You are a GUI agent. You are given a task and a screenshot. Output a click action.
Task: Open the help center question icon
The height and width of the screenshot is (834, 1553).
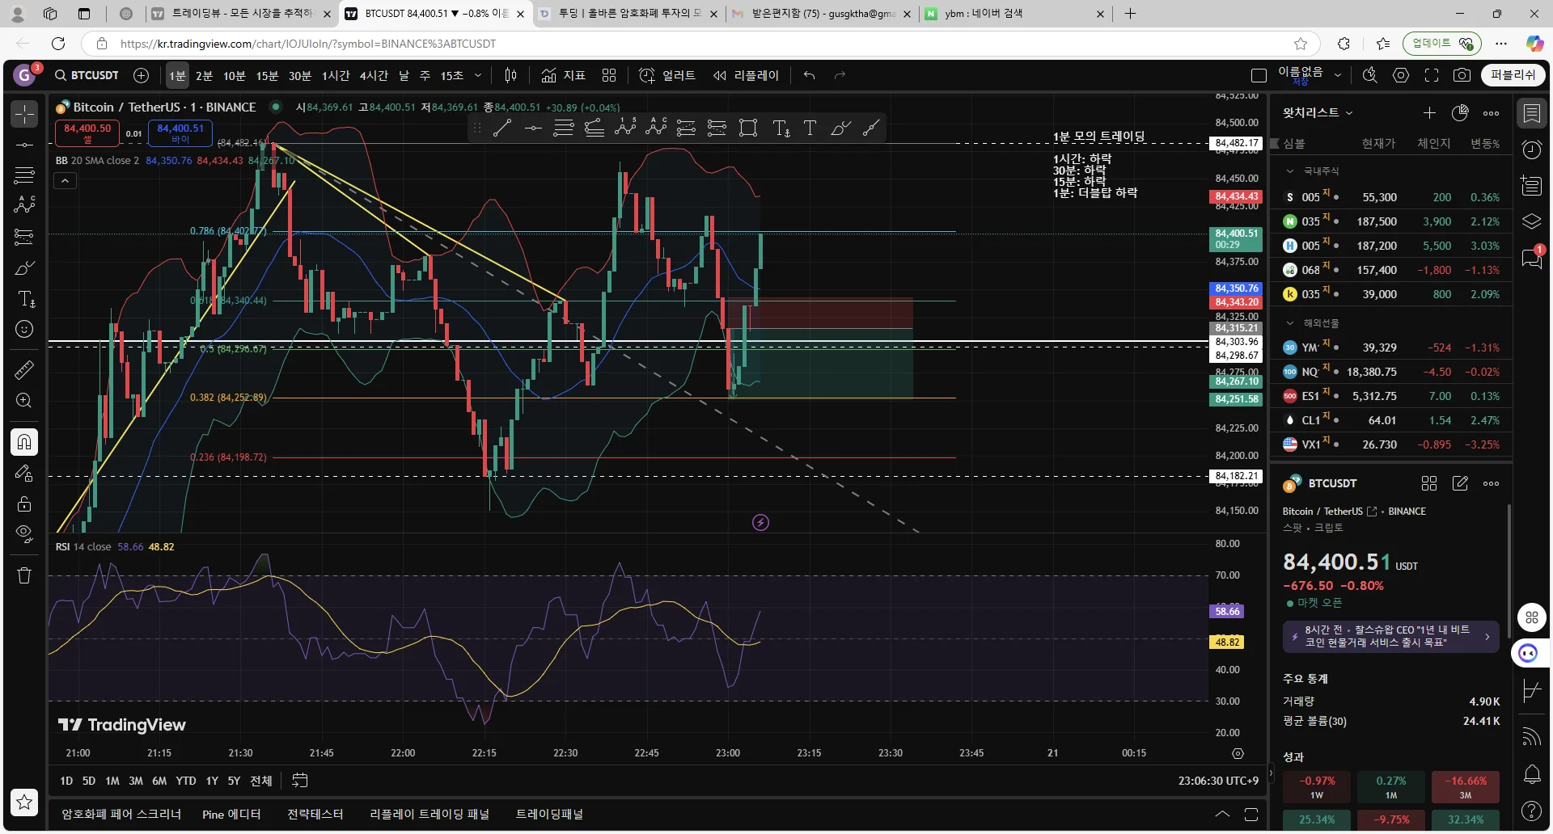tap(1532, 811)
